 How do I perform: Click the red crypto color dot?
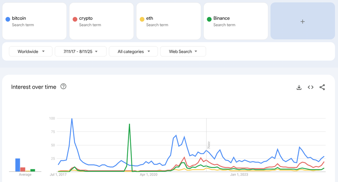75,19
